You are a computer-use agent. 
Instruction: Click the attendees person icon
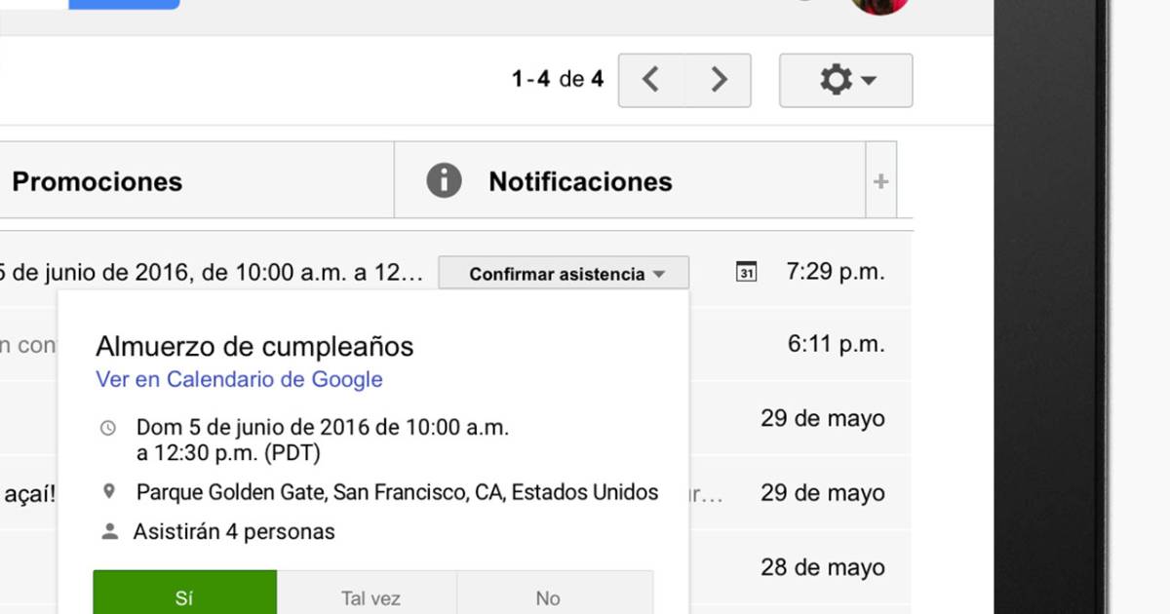[x=110, y=532]
